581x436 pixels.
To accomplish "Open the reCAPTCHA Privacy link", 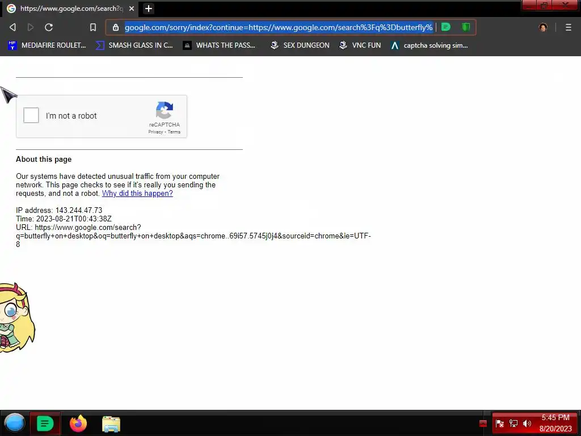I will tap(155, 132).
